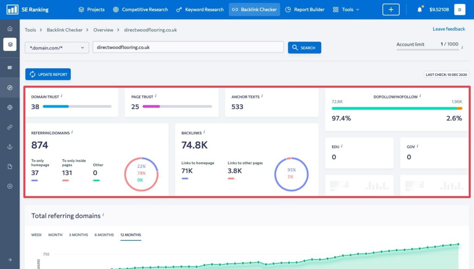This screenshot has width=474, height=269.
Task: Select the layers icon in sidebar
Action: tap(10, 44)
